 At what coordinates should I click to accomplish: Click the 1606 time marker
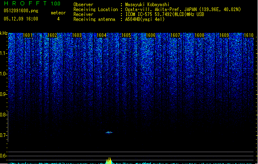pyautogui.click(x=151, y=35)
